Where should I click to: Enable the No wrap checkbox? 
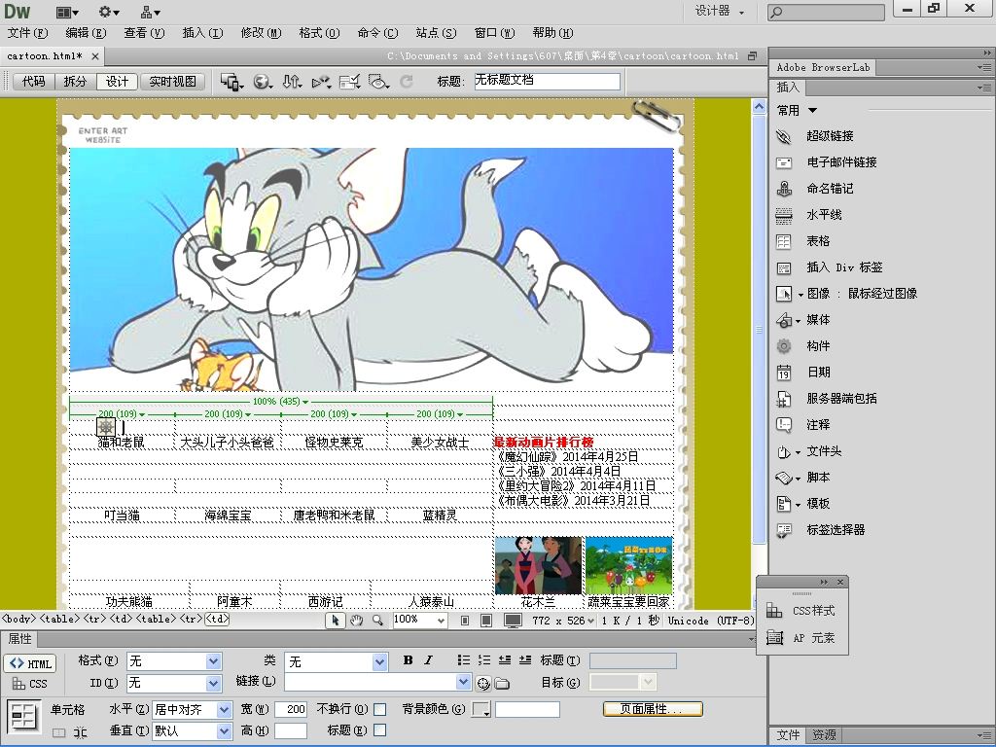point(380,709)
